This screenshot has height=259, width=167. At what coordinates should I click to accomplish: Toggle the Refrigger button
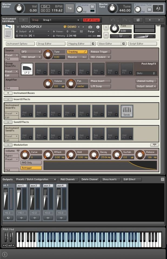(31, 168)
